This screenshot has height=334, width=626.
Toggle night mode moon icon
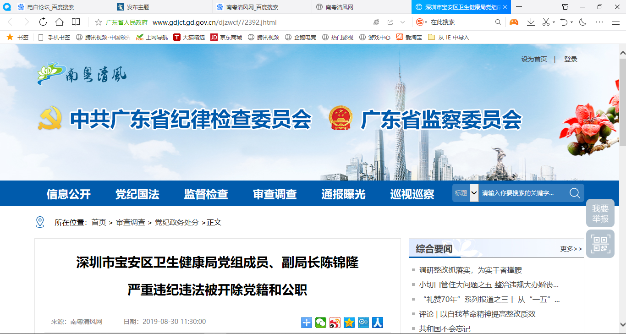coord(583,22)
